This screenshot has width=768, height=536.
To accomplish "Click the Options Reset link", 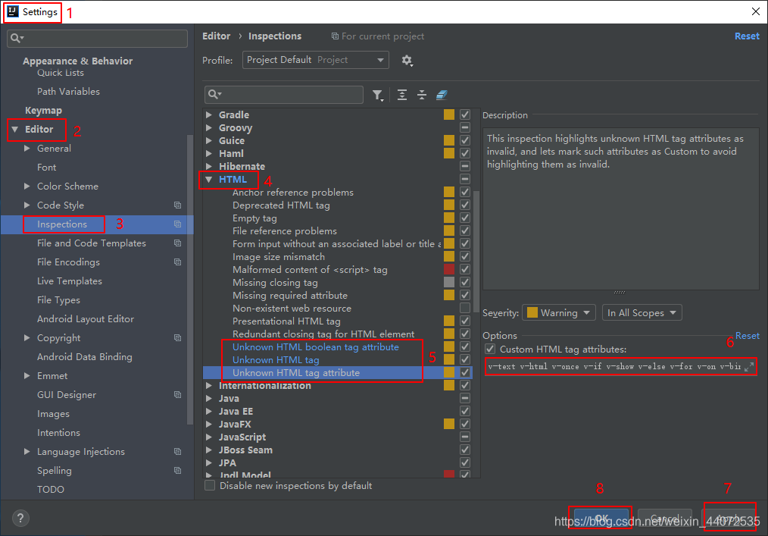I will pyautogui.click(x=748, y=335).
